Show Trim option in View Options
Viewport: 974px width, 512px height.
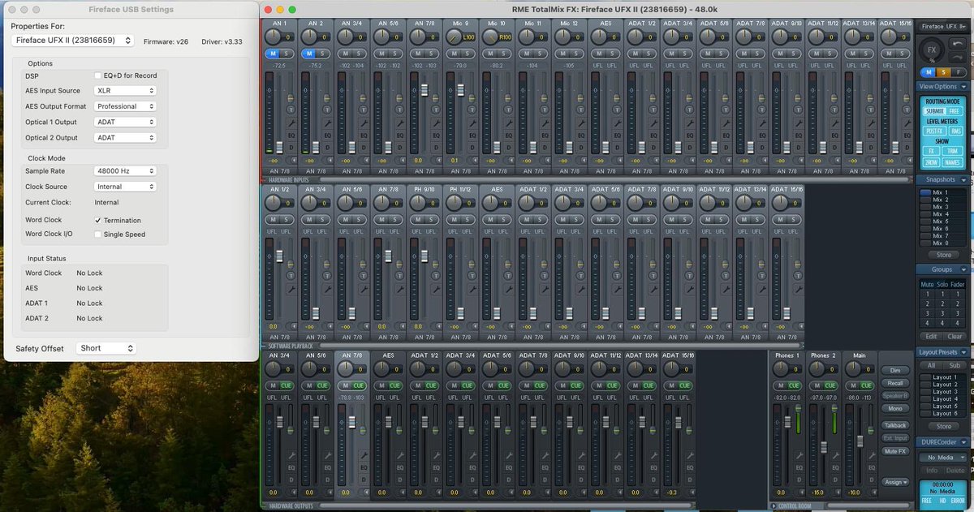click(x=953, y=151)
